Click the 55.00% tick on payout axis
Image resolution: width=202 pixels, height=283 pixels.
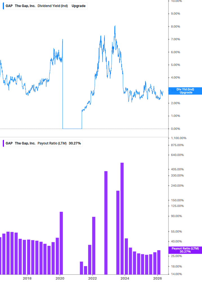(x=176, y=231)
